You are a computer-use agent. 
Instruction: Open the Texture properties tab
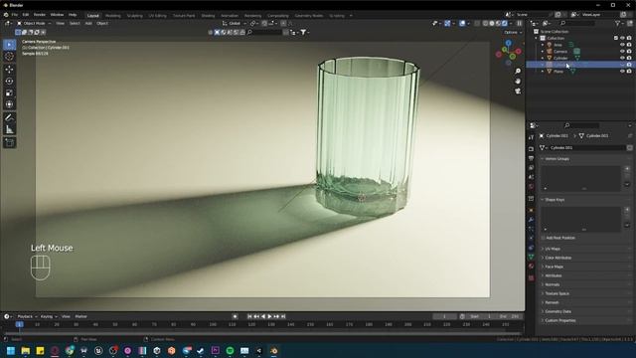[x=531, y=278]
